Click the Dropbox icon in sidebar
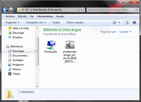Image resolution: width=141 pixels, height=102 pixels. (x=10, y=37)
